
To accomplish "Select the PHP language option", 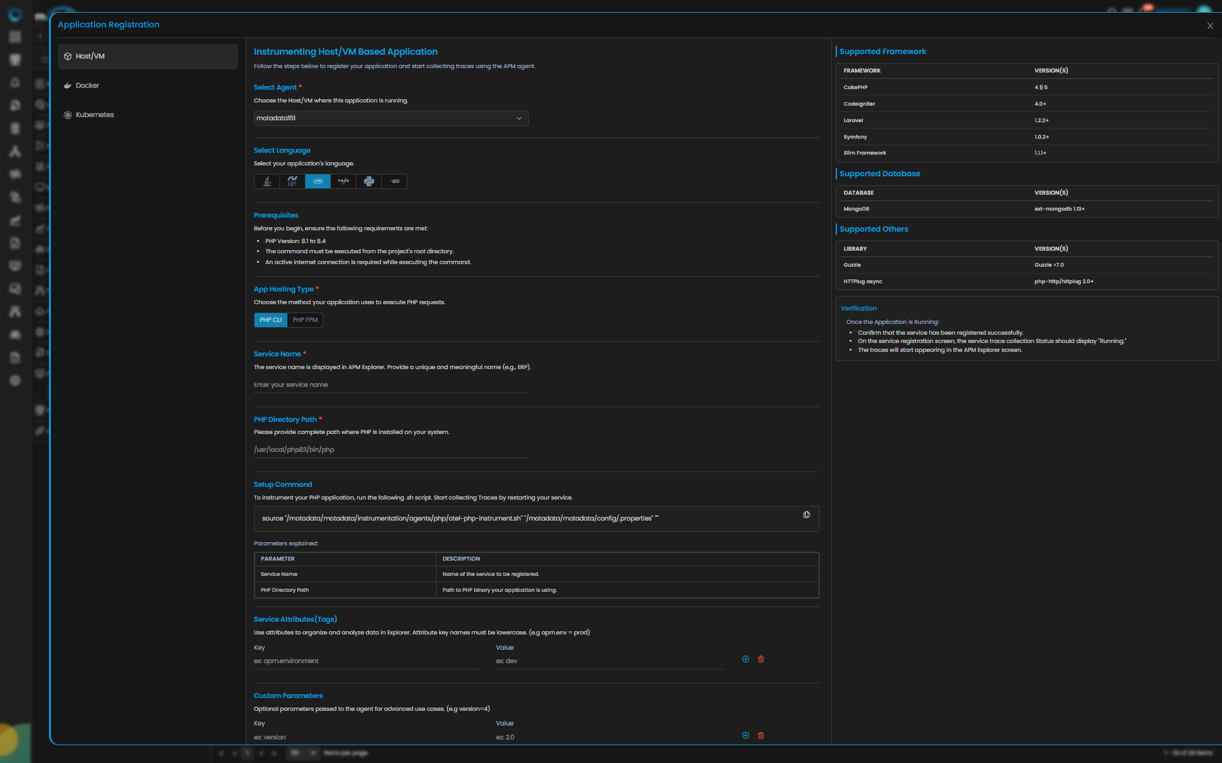I will pos(318,181).
